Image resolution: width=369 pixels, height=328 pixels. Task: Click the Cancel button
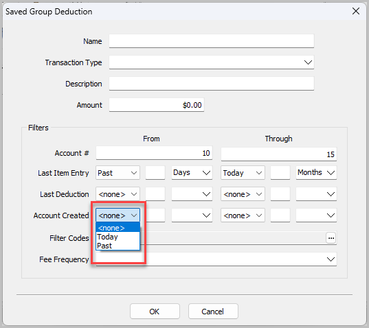[213, 312]
